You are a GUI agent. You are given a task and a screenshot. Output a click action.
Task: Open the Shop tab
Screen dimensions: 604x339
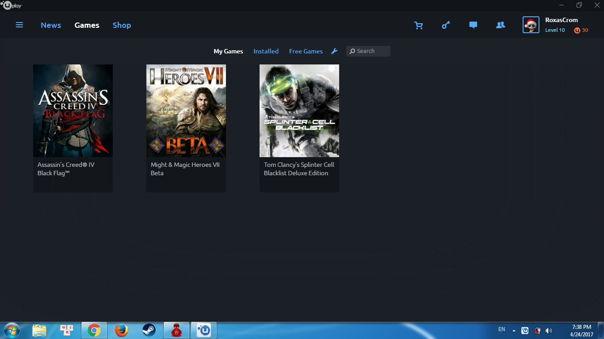tap(122, 25)
